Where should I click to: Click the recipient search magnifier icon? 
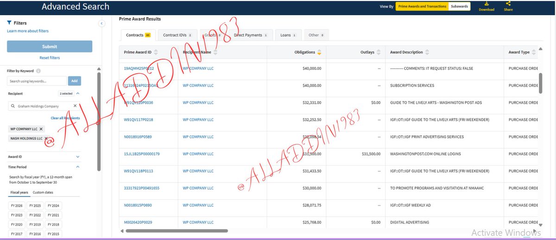(x=13, y=106)
